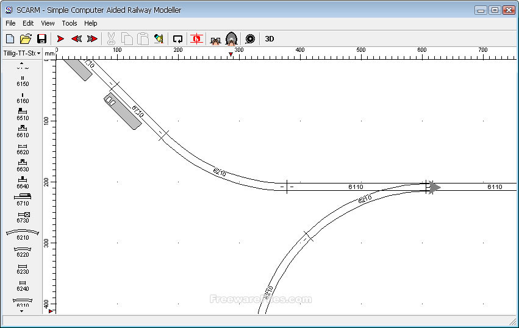Toggle the 3D view
This screenshot has width=519, height=328.
269,38
